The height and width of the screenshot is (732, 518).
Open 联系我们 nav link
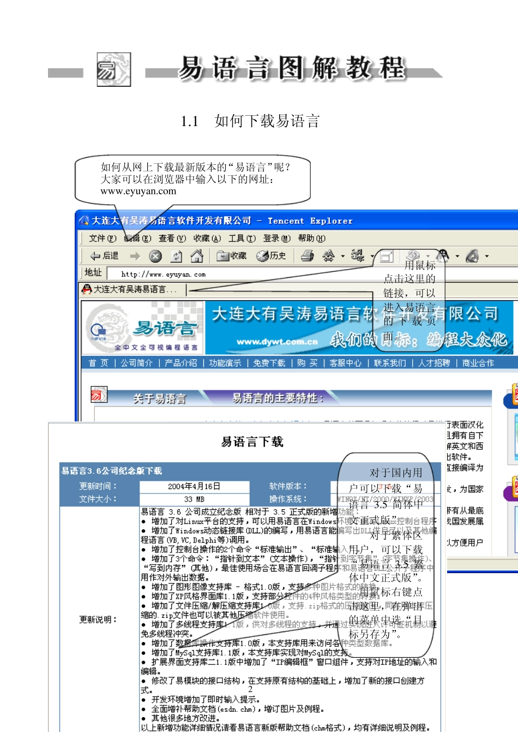coord(390,363)
